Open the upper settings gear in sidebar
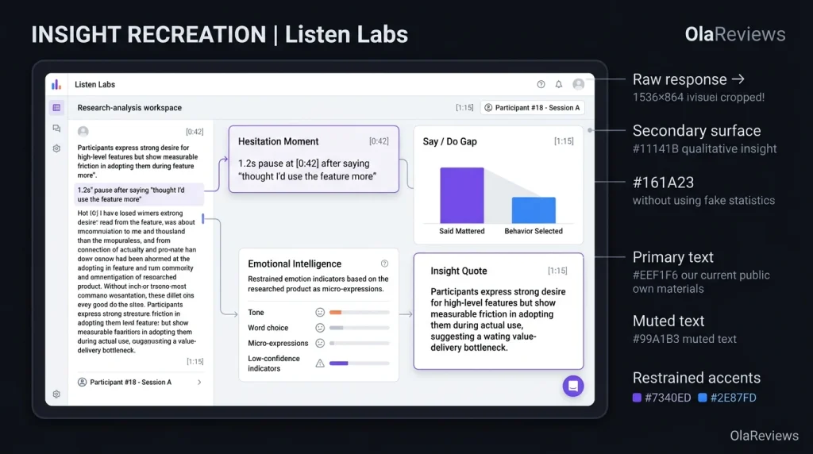Viewport: 813px width, 454px height. point(56,148)
